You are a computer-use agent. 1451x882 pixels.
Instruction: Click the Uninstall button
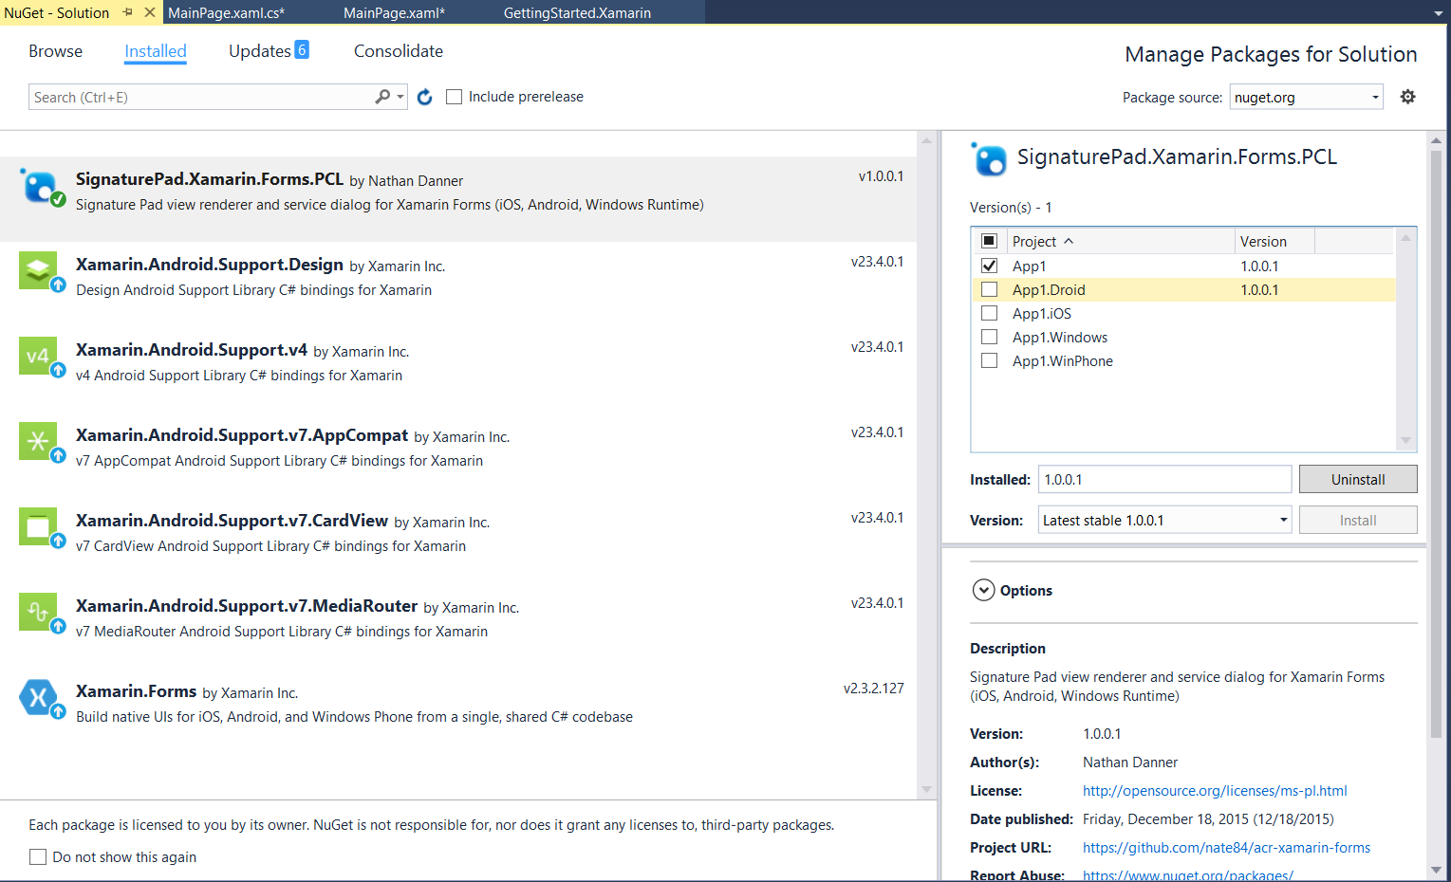(x=1358, y=479)
